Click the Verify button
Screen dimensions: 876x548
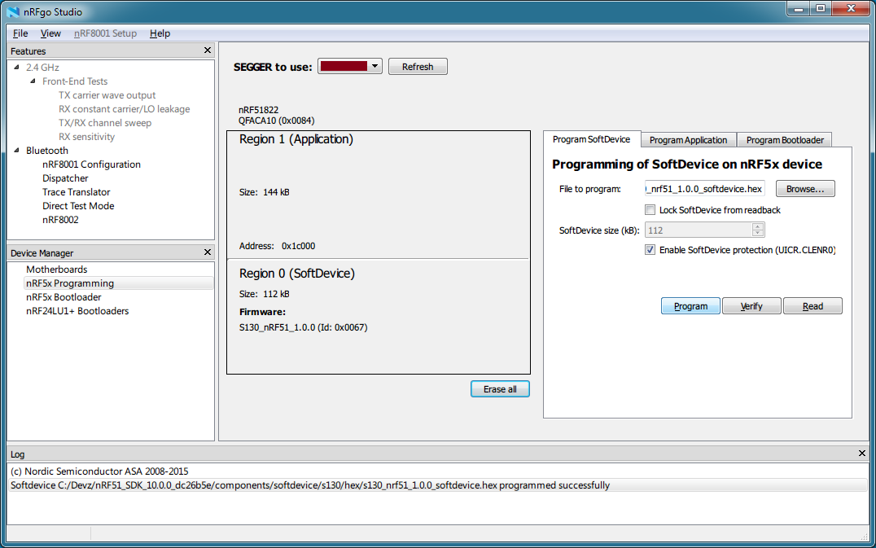click(x=751, y=306)
